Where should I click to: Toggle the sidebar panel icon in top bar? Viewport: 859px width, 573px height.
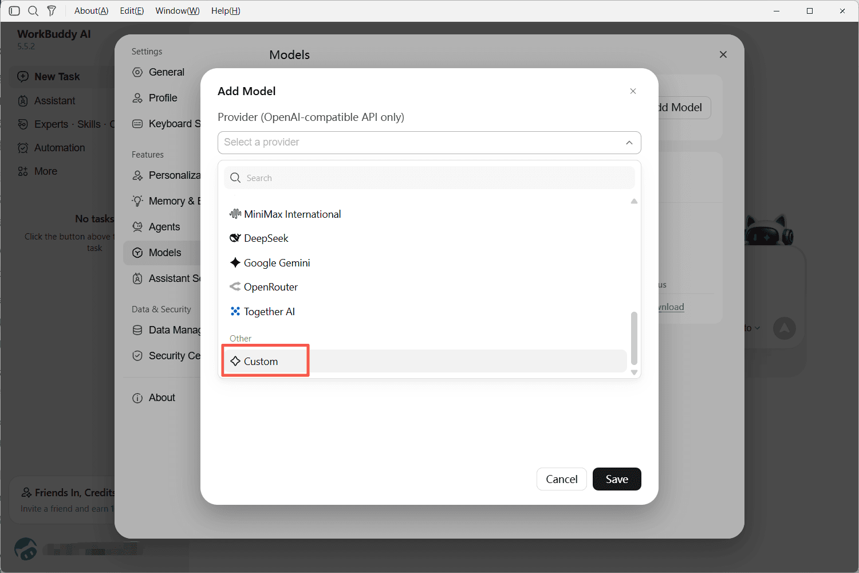(x=14, y=11)
